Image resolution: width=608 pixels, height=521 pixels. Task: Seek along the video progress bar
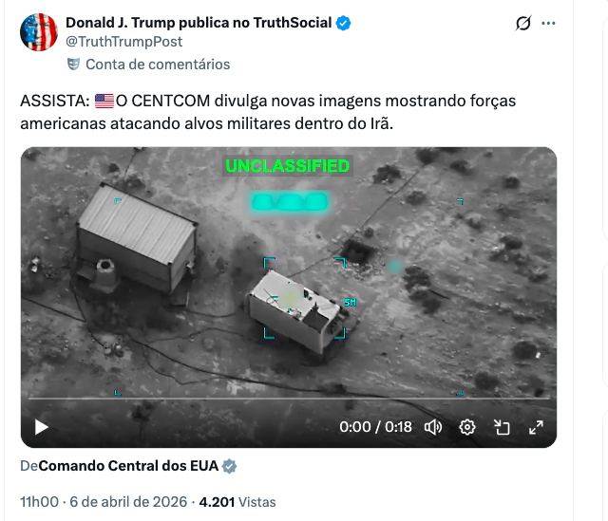(289, 398)
